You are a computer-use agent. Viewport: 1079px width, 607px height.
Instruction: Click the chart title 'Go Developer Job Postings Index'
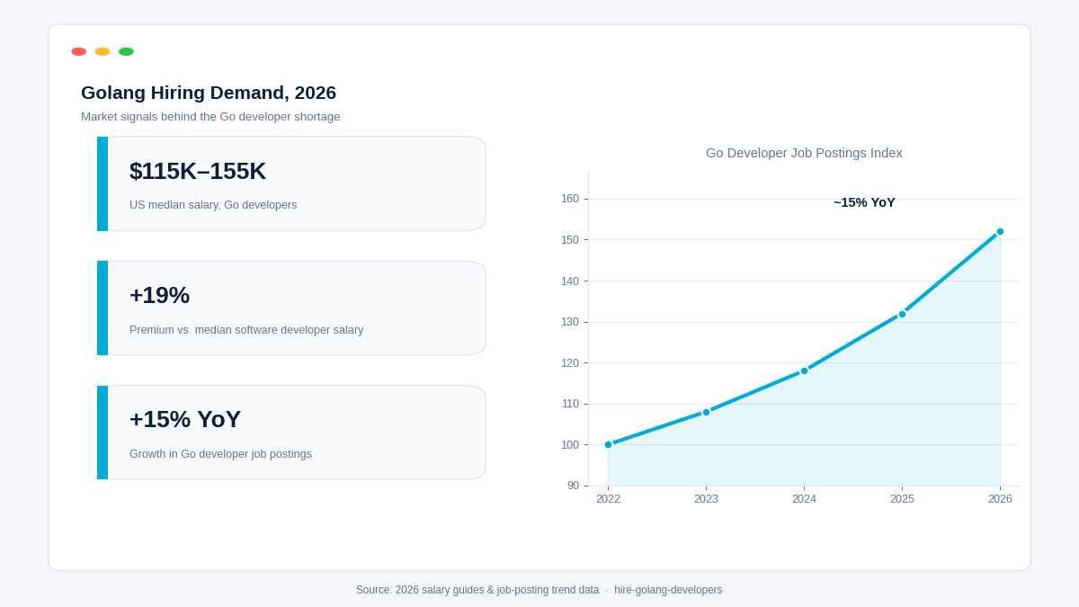tap(804, 153)
